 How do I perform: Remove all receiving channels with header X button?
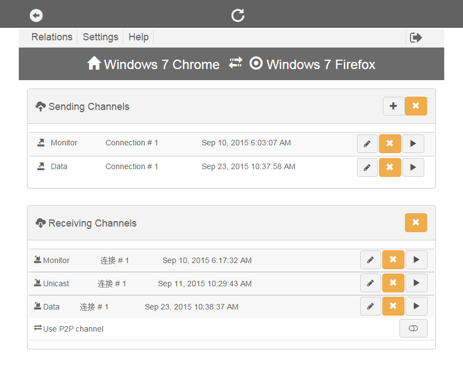point(415,223)
